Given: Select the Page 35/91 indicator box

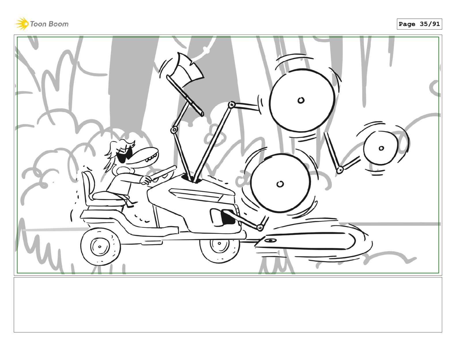Looking at the screenshot, I should tap(419, 24).
